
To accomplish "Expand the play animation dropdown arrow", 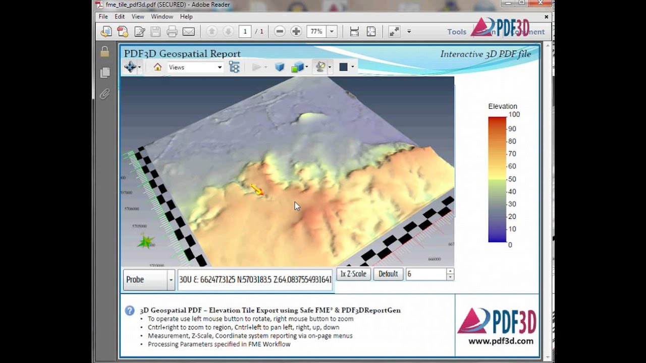I will click(x=265, y=68).
